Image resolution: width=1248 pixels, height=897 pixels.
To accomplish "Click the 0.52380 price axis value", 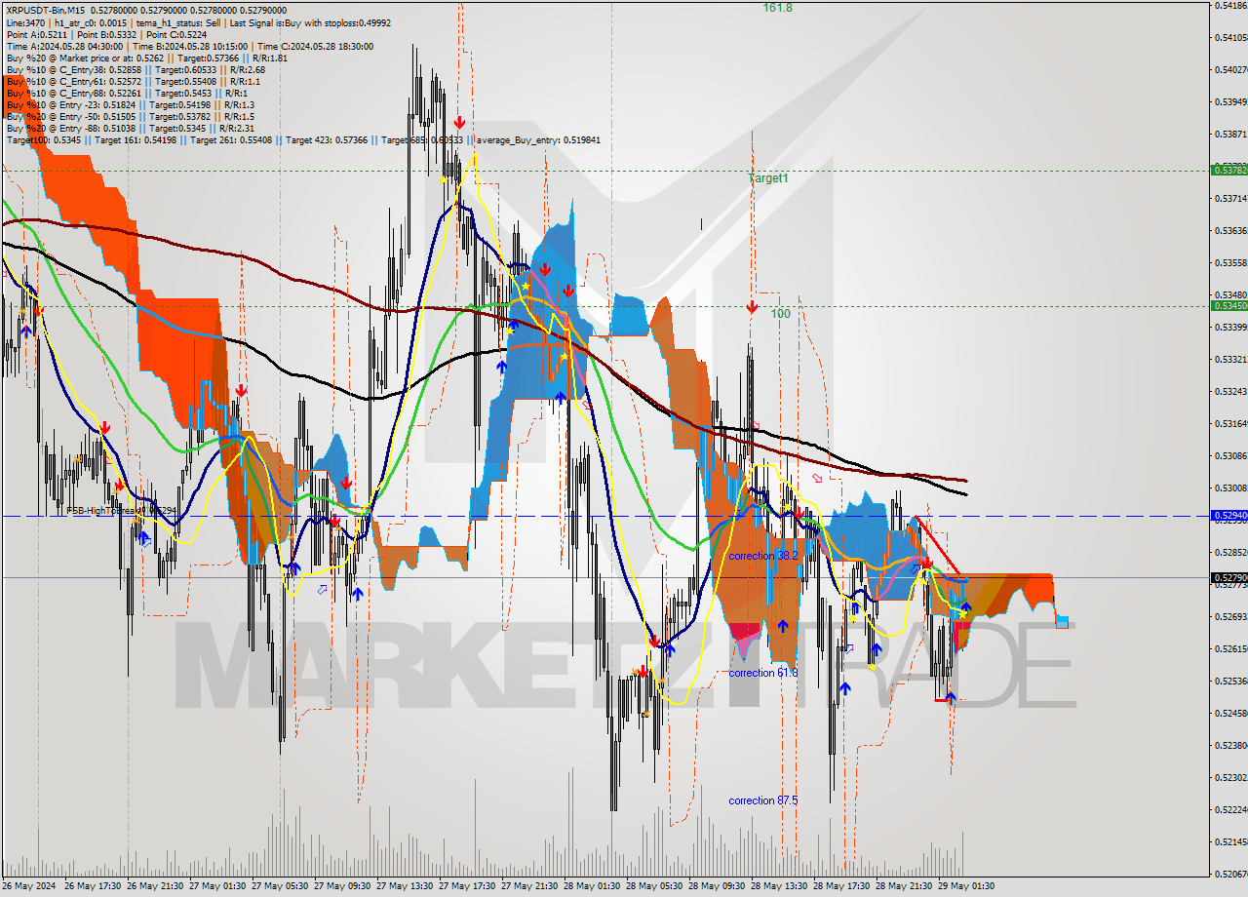I will [1229, 746].
